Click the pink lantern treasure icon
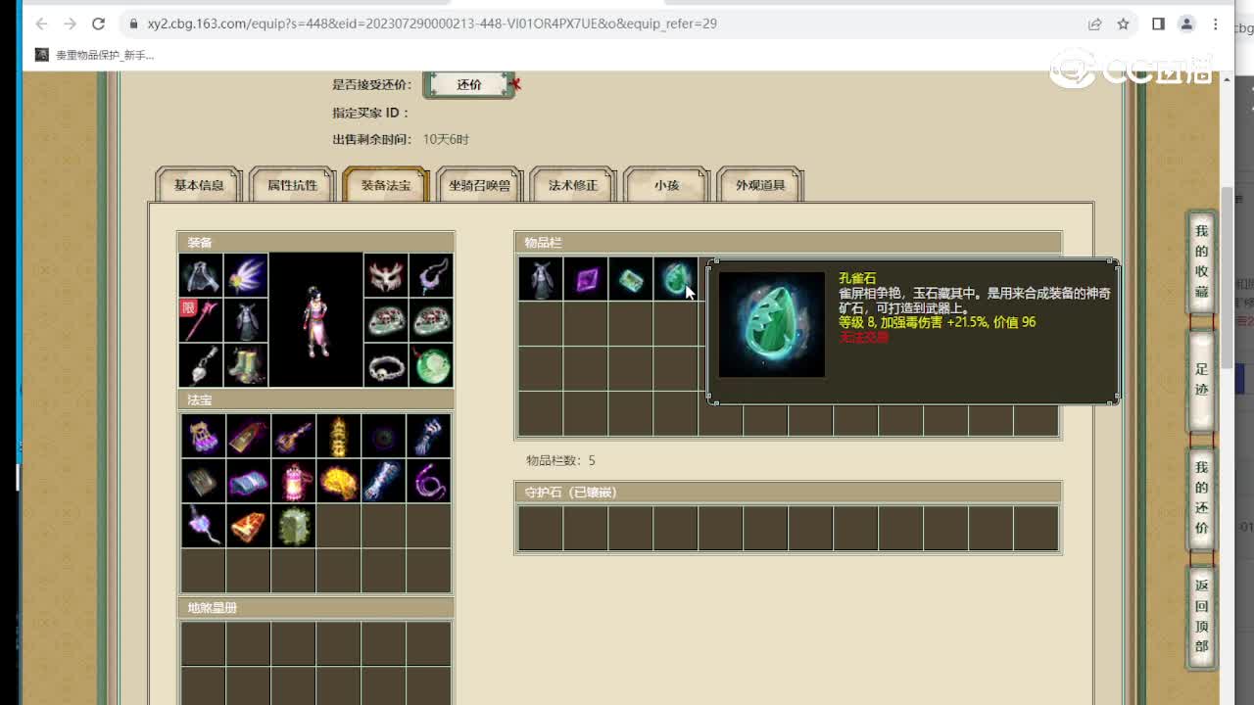The width and height of the screenshot is (1254, 705). (293, 481)
